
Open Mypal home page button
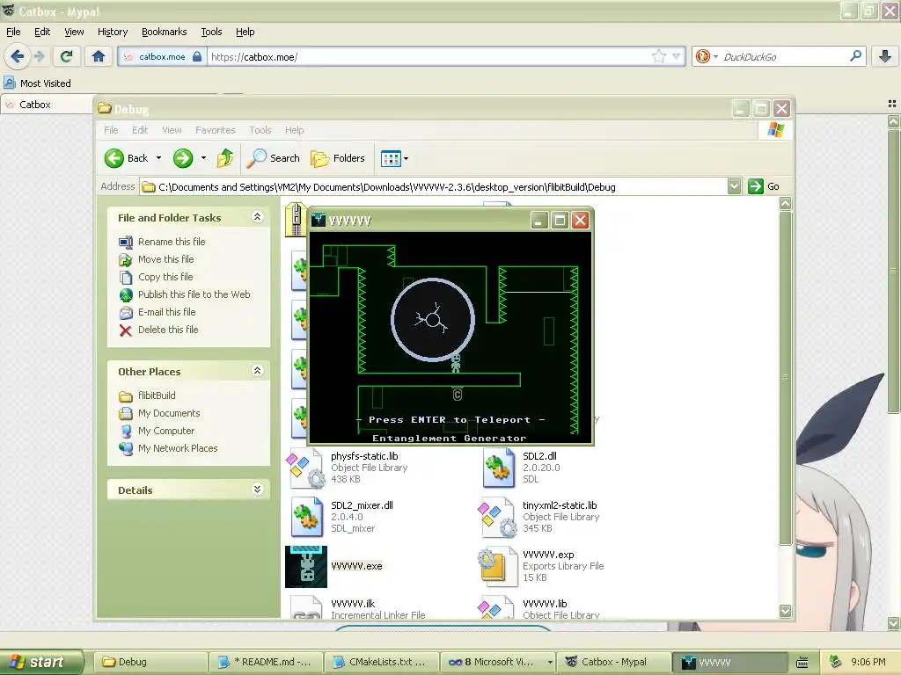tap(99, 56)
